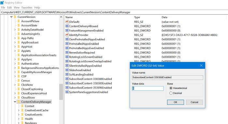Cancel the Edit DWORD dialog
The height and width of the screenshot is (124, 228).
pos(194,102)
